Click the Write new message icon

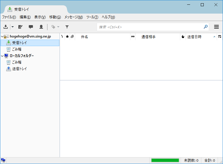pos(20,27)
